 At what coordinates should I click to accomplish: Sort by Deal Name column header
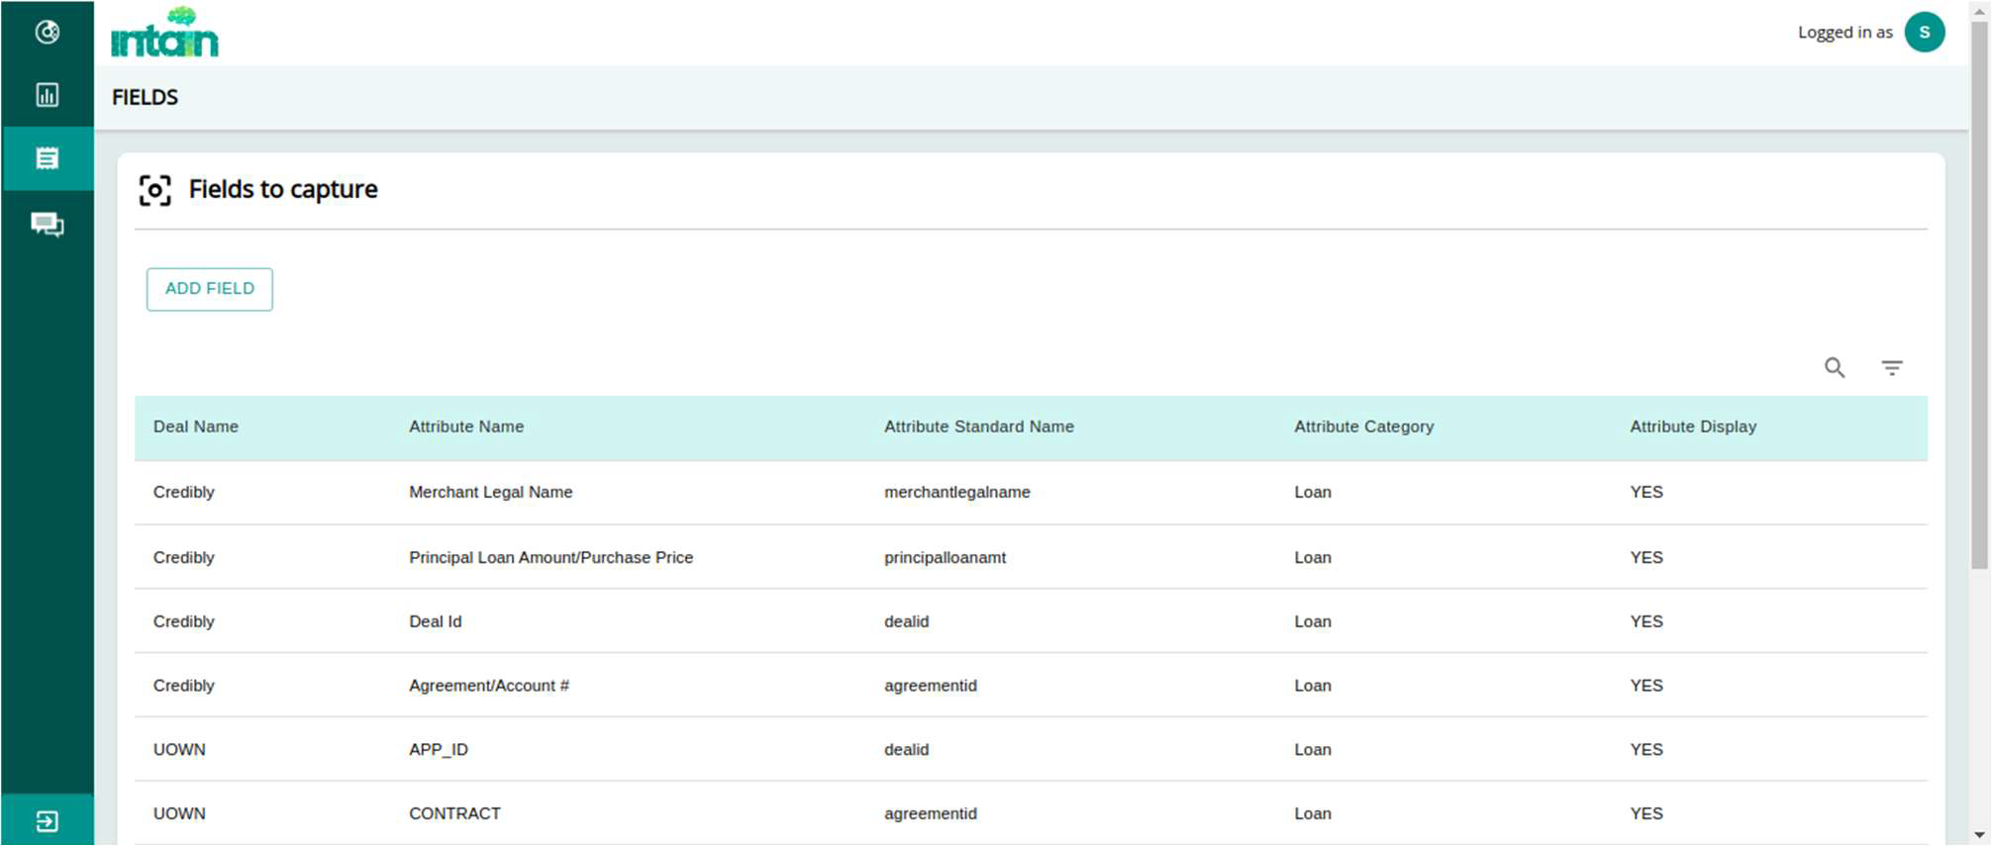pos(196,426)
